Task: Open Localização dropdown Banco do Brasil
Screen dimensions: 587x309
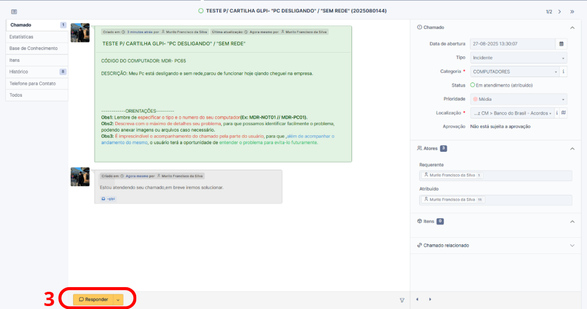Action: click(x=512, y=113)
